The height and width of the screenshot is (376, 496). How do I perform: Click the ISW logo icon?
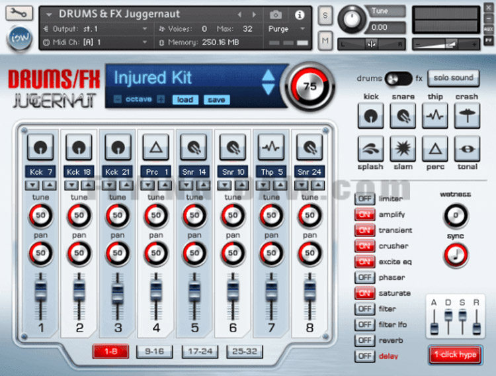pyautogui.click(x=20, y=38)
